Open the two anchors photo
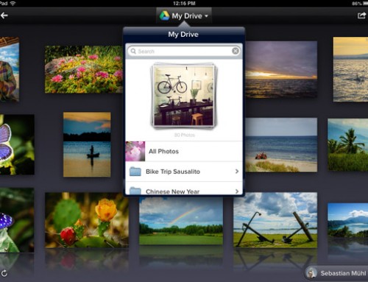This screenshot has width=368, height=282. pos(275,220)
